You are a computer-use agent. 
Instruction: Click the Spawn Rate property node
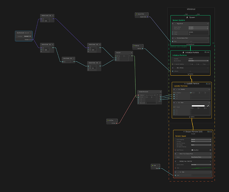click(142, 15)
